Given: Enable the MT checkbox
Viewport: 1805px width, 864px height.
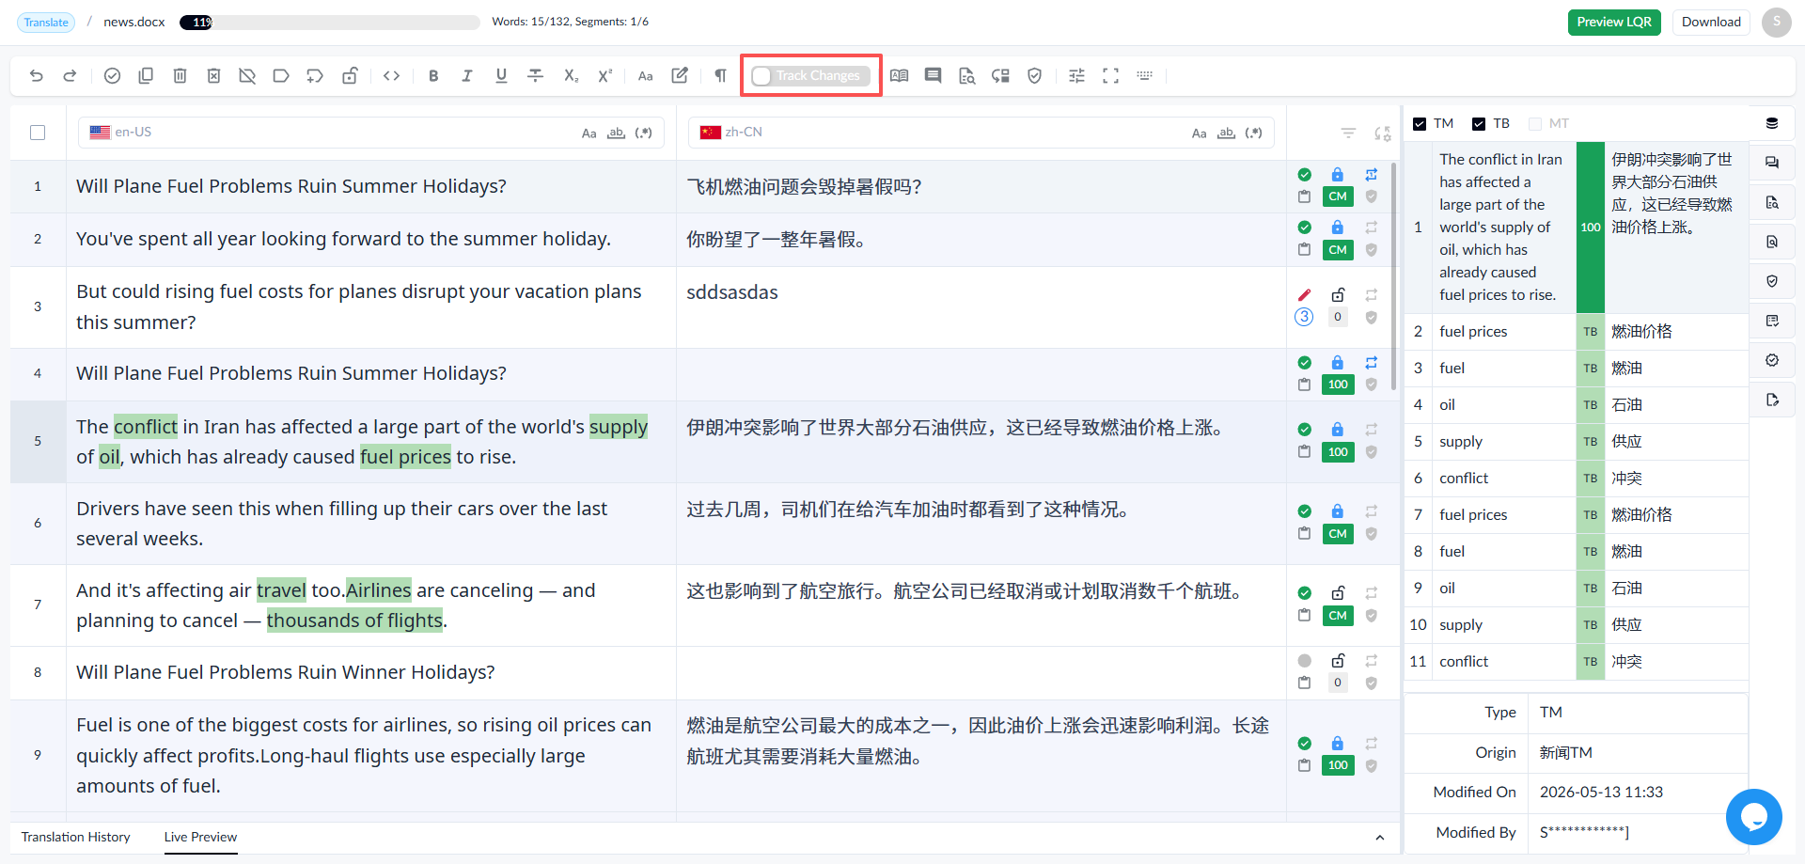Looking at the screenshot, I should (x=1535, y=124).
